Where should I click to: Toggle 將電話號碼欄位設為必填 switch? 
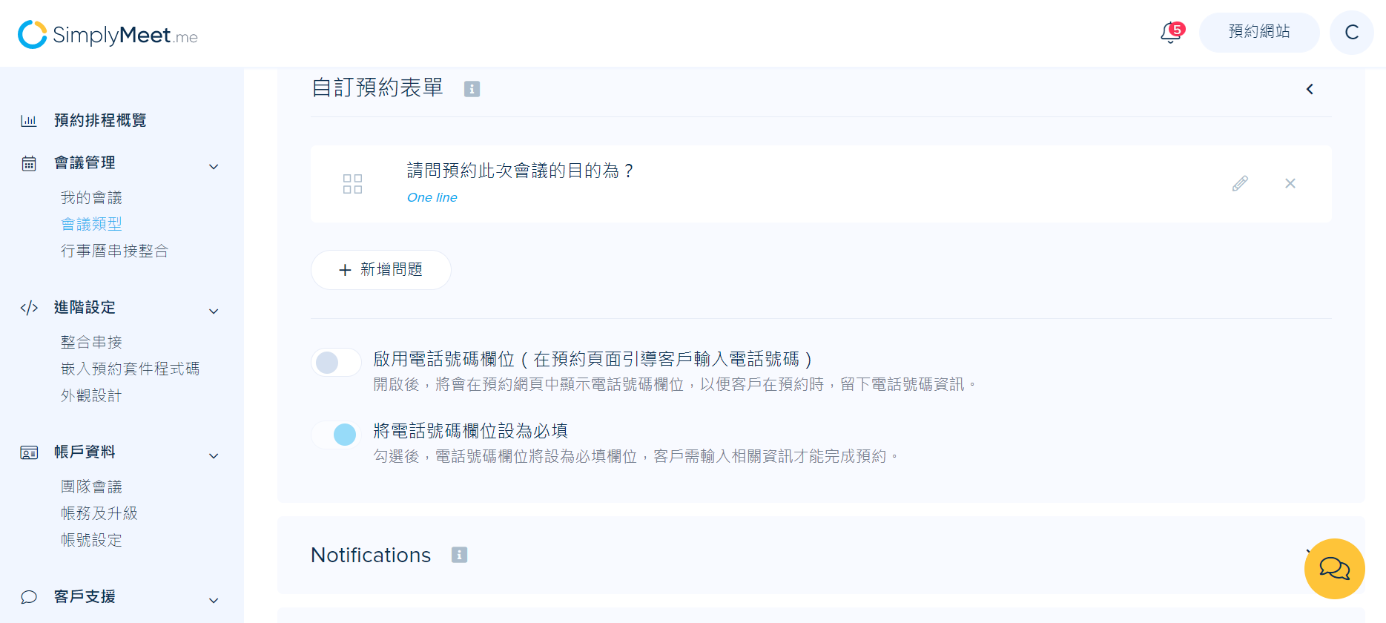[x=336, y=435]
